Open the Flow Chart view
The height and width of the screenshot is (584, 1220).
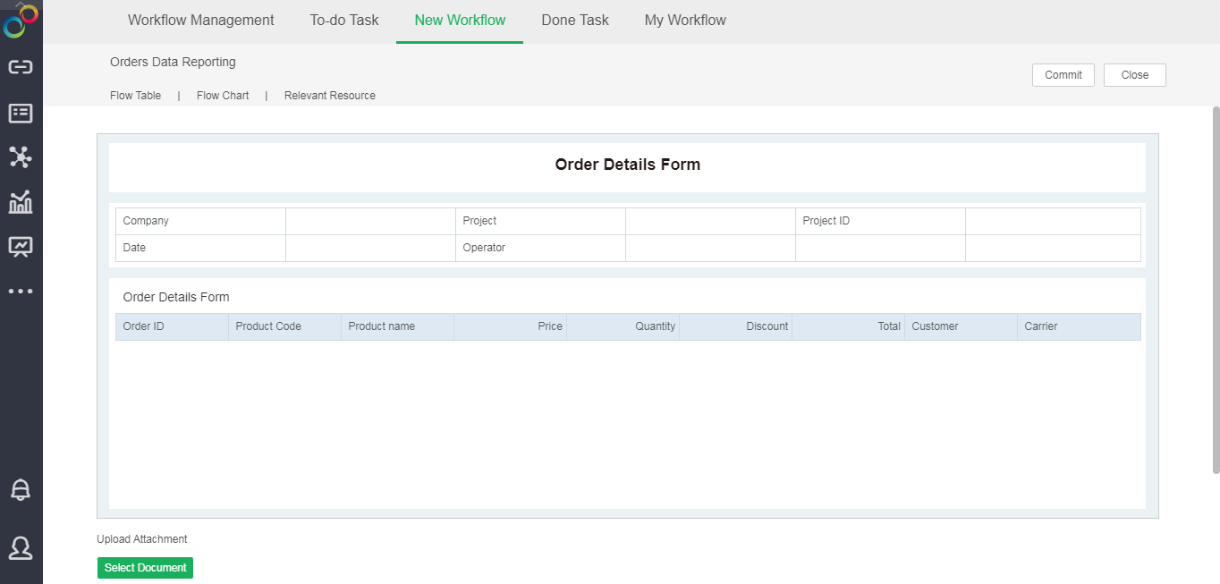pos(223,96)
